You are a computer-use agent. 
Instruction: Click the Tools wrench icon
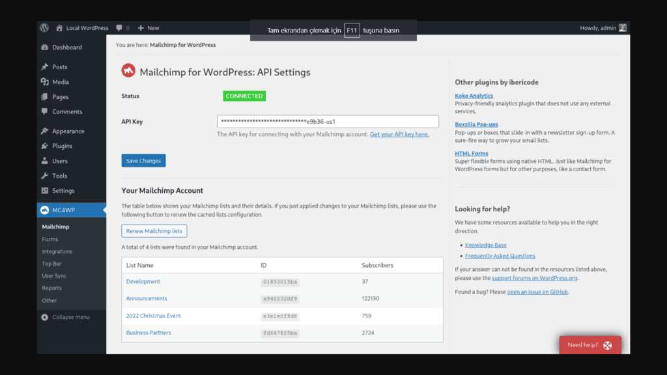click(45, 176)
